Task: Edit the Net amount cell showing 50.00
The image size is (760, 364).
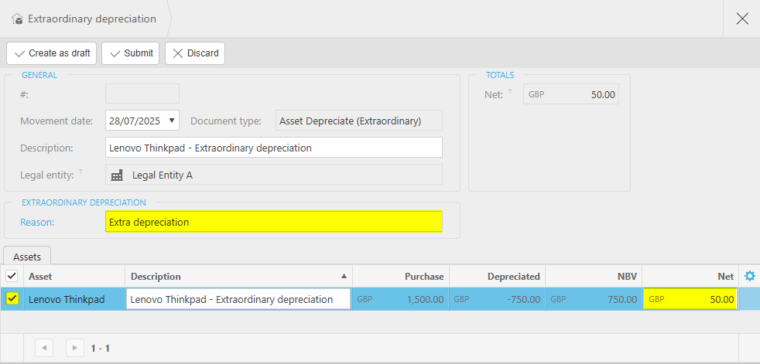Action: tap(690, 299)
